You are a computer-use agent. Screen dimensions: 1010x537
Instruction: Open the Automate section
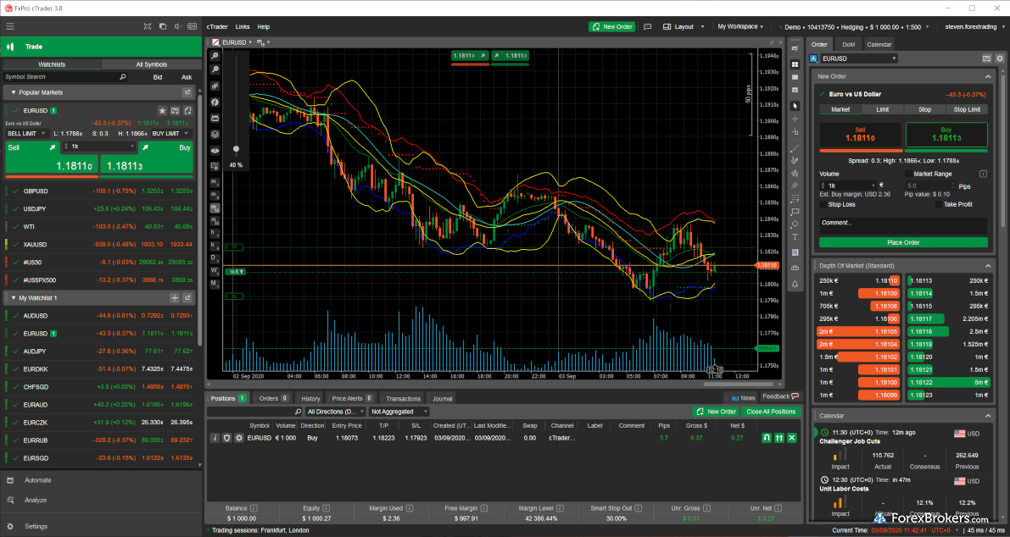click(x=38, y=480)
